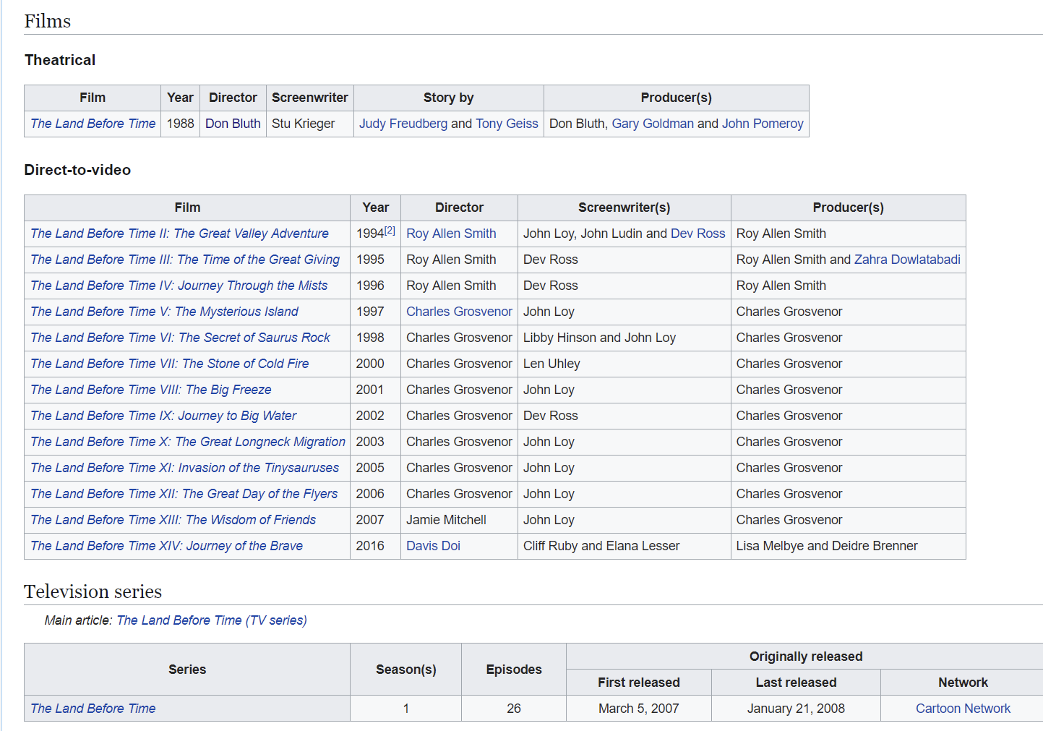Select the Len Uhley screenwriter cell
Image resolution: width=1043 pixels, height=731 pixels.
click(x=624, y=364)
